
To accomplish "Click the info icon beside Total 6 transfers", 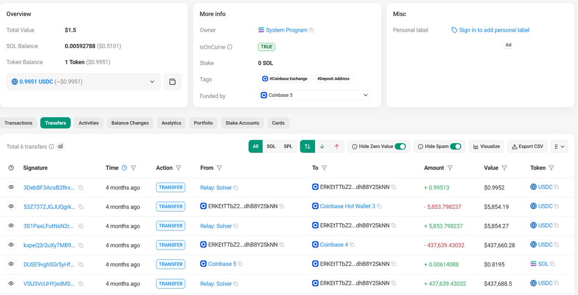I will point(52,147).
